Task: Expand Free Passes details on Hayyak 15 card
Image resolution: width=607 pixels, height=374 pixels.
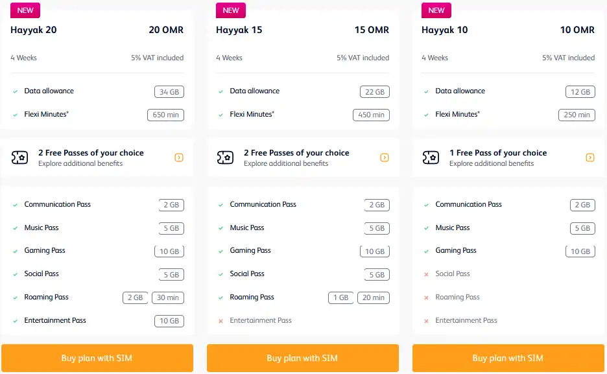Action: click(x=385, y=157)
